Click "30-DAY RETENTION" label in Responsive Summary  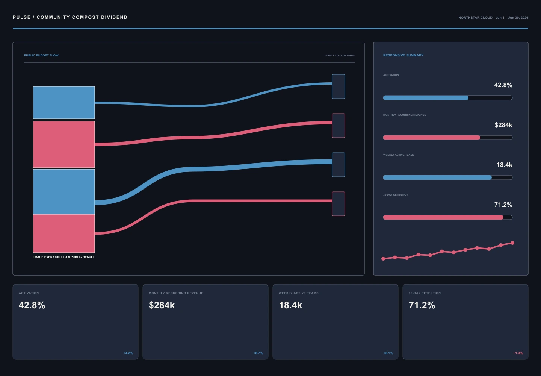(396, 195)
